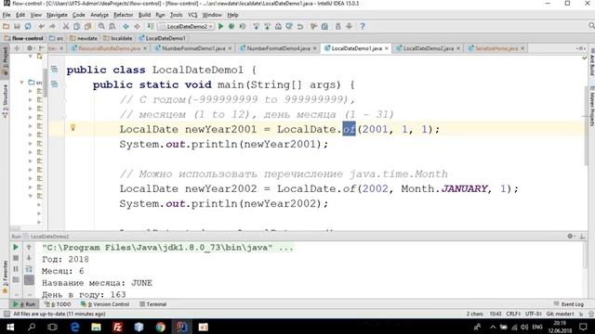Viewport: 595px width, 334px height.
Task: Click the VCS Revert icon
Action: tap(300, 27)
